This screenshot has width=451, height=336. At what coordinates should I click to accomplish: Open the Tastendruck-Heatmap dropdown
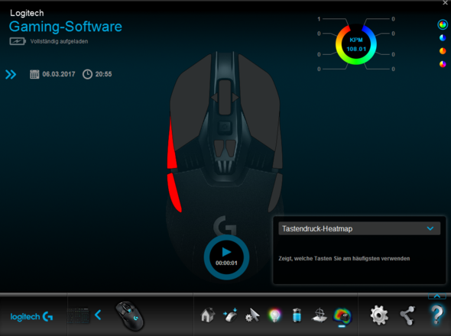359,229
